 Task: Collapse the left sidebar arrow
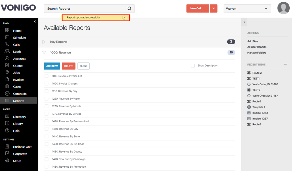35,21
